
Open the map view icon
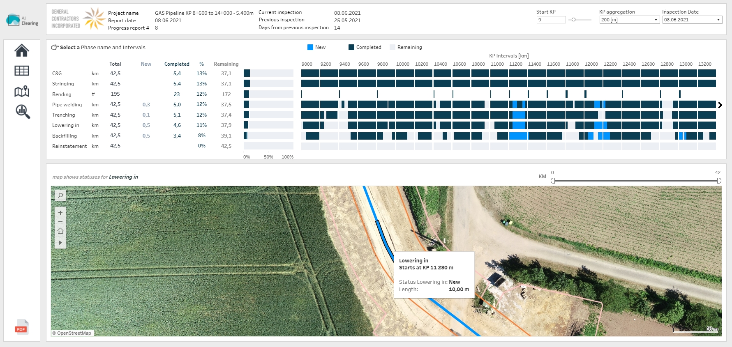(x=22, y=91)
